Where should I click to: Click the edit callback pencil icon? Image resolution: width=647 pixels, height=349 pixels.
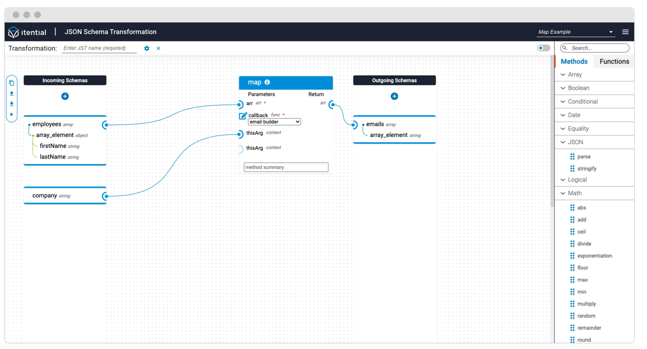pos(242,115)
